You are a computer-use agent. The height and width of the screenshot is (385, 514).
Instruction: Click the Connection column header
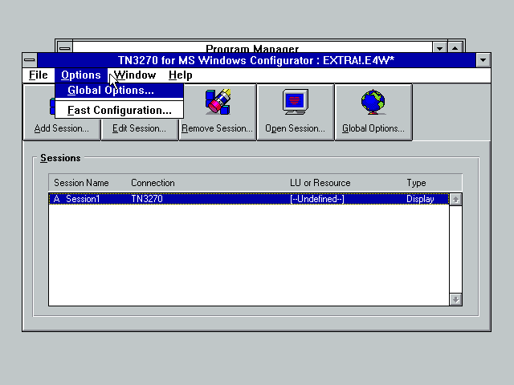153,183
